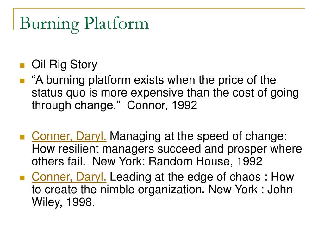Viewport: 324px width, 243px height.
Task: Click the bullet marker before Managing at the speed
Action: [x=22, y=137]
